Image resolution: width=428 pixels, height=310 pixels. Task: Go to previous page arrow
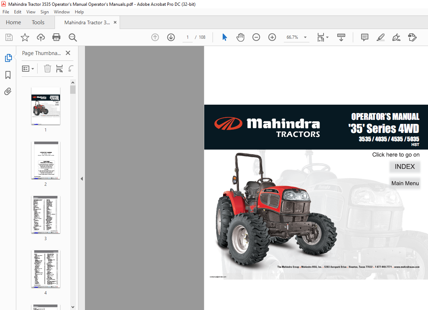155,37
